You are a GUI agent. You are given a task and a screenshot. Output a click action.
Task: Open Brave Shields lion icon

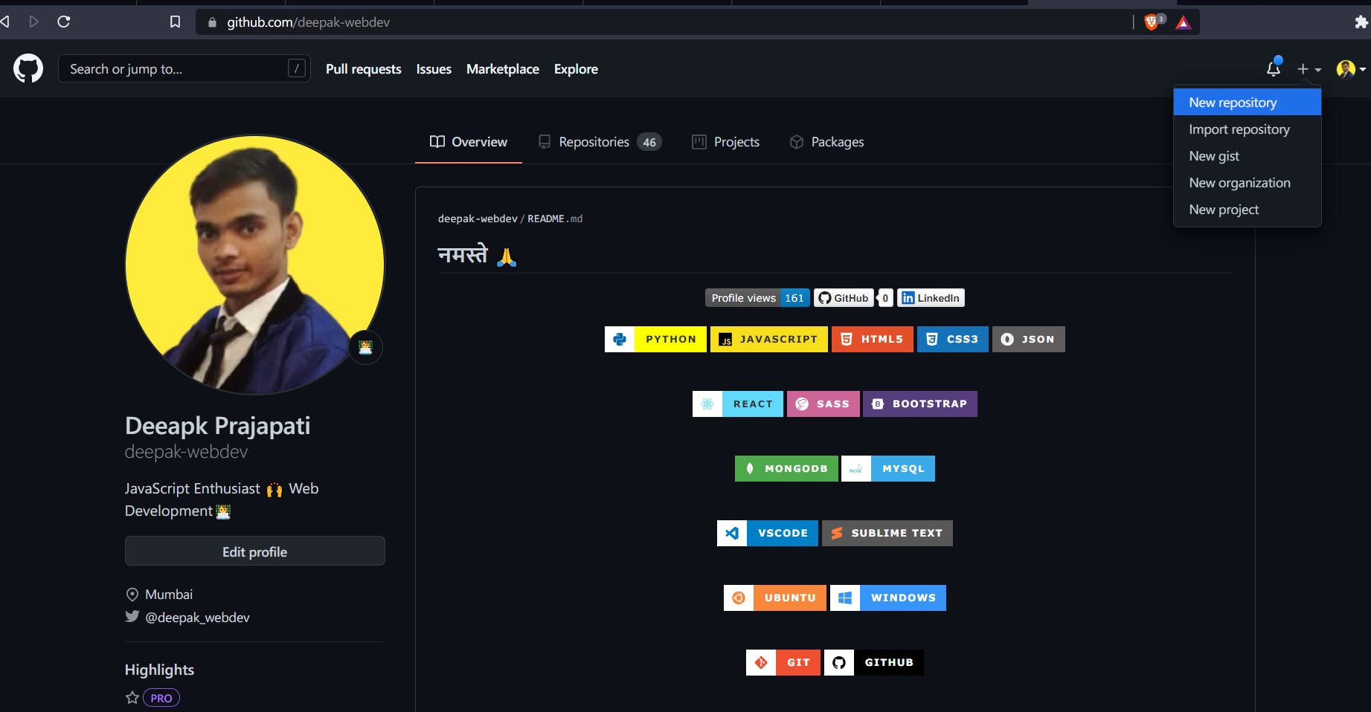(x=1152, y=22)
